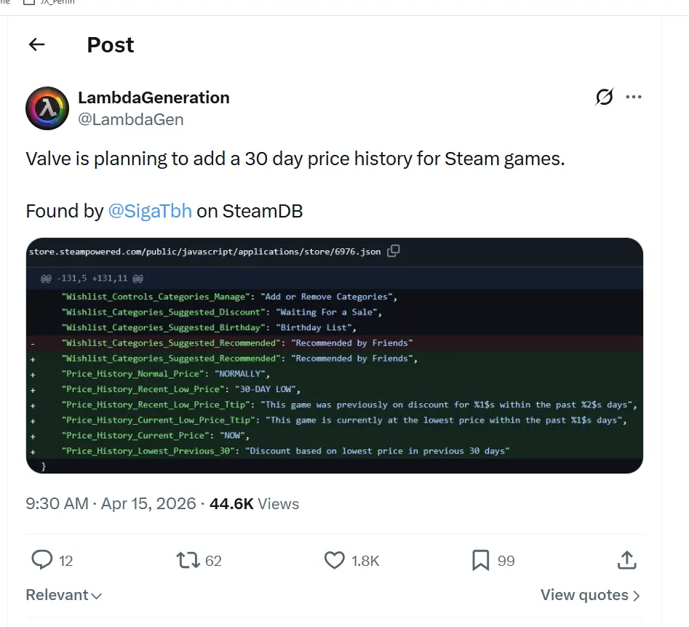Click the LambdaGeneration display name
This screenshot has width=689, height=627.
point(154,97)
